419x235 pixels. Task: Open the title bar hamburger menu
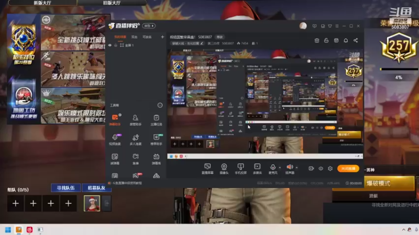click(x=337, y=26)
